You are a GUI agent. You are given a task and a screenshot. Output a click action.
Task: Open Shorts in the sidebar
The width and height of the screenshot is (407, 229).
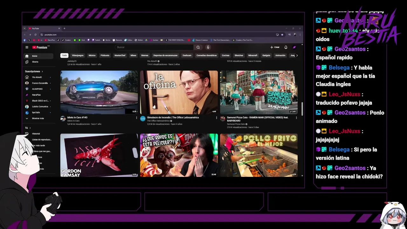tap(39, 62)
